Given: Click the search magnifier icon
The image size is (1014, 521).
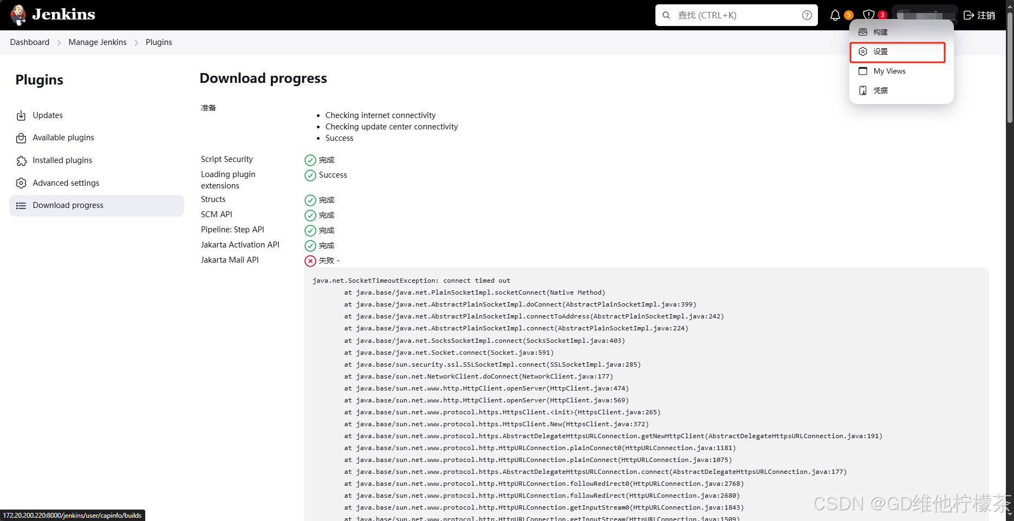Looking at the screenshot, I should (x=666, y=15).
